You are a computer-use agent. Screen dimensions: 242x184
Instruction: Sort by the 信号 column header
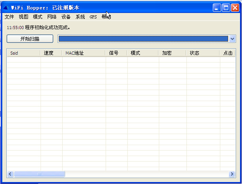coord(116,53)
